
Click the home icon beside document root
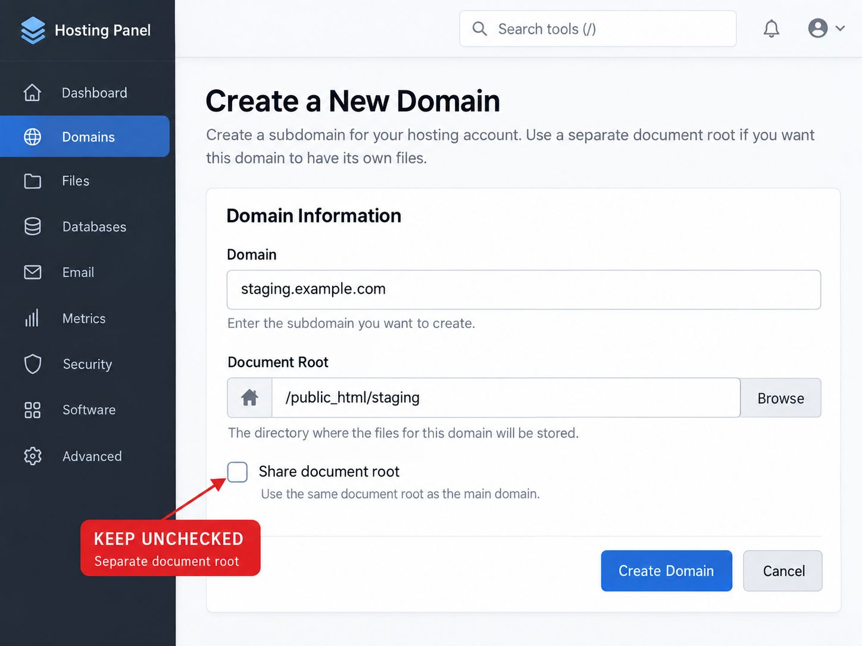point(249,397)
